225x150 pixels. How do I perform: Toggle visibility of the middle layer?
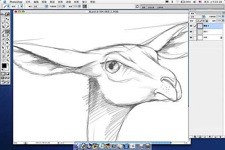point(191,31)
